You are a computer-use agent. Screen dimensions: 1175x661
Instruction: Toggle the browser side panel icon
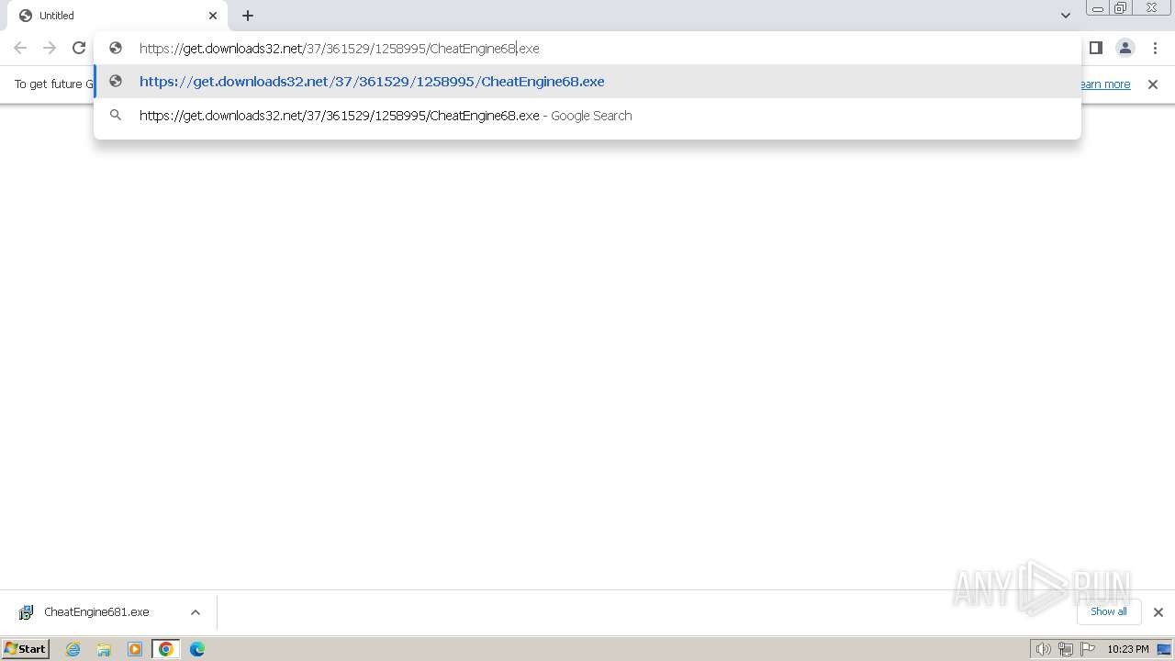(1096, 48)
